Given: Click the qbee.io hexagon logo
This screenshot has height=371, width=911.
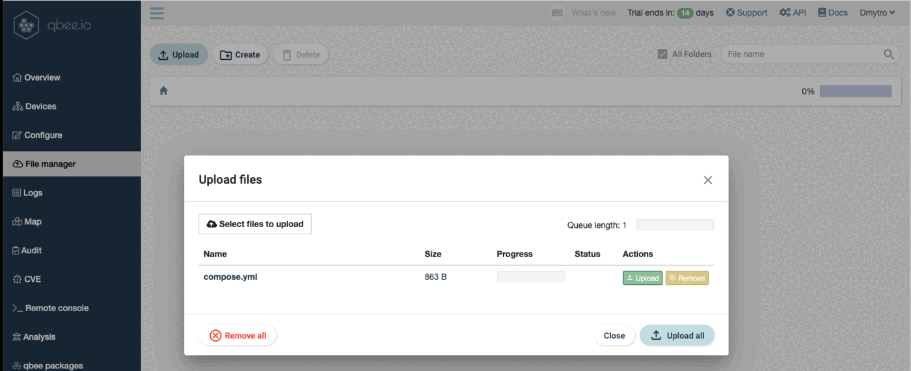Looking at the screenshot, I should (27, 25).
